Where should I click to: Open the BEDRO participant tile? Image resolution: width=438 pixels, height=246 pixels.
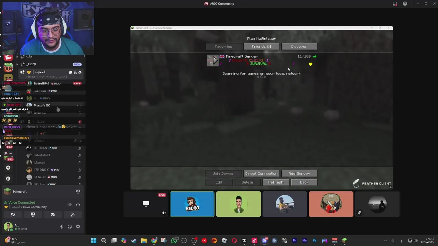click(x=192, y=204)
